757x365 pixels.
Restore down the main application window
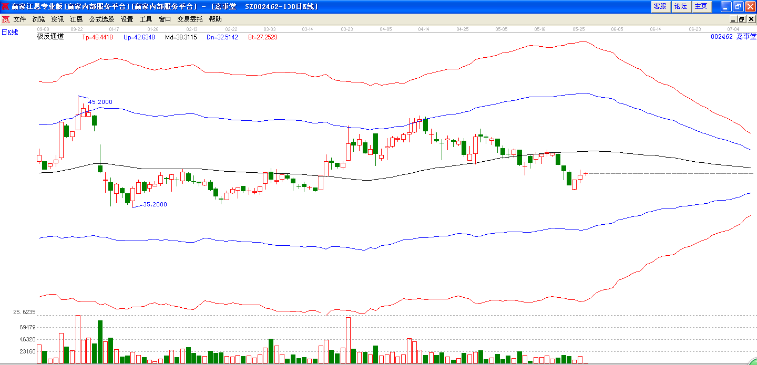pyautogui.click(x=738, y=6)
